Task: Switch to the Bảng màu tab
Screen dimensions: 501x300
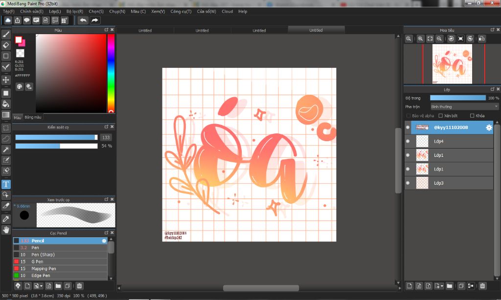Action: coord(33,117)
